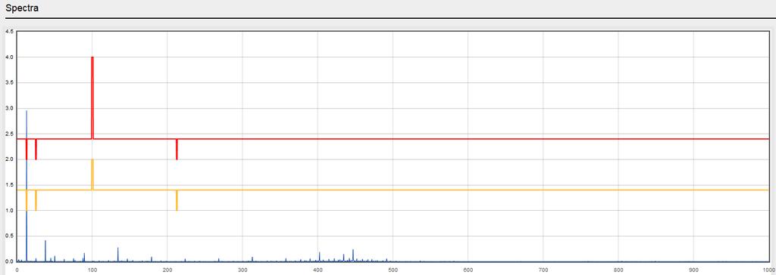
Task: Click the blue peak near 89
Action: click(x=84, y=257)
